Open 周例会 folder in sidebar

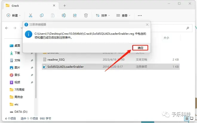click(16, 97)
